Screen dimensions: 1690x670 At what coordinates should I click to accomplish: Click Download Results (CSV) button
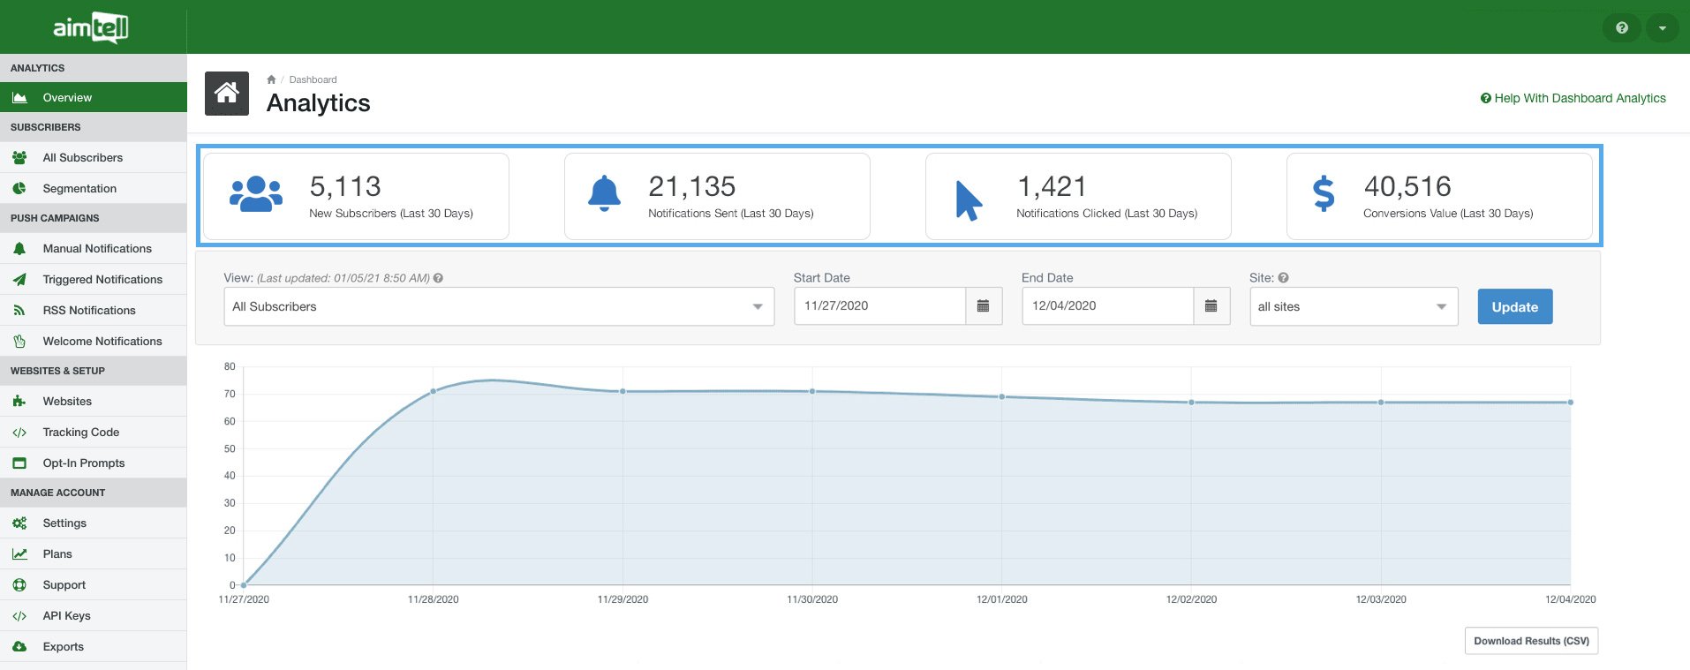pyautogui.click(x=1530, y=641)
